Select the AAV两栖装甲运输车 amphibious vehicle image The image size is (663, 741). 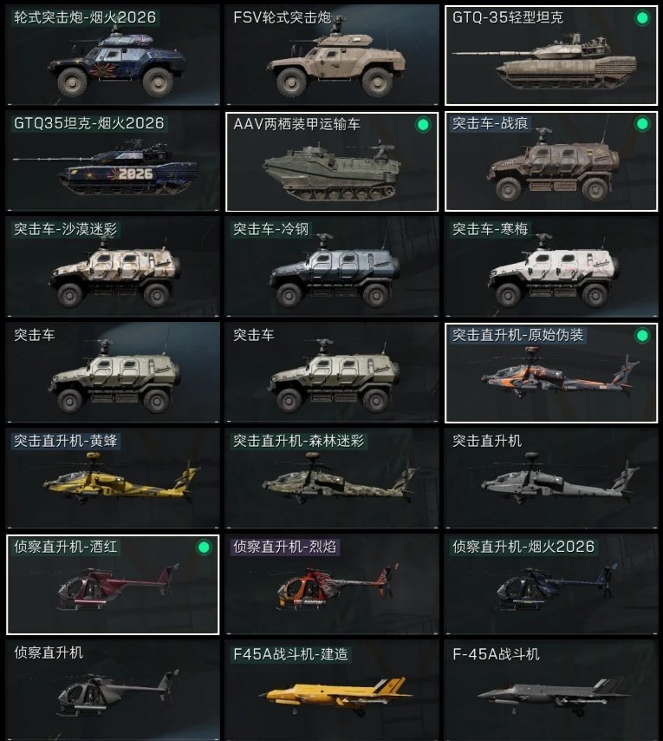[x=332, y=171]
